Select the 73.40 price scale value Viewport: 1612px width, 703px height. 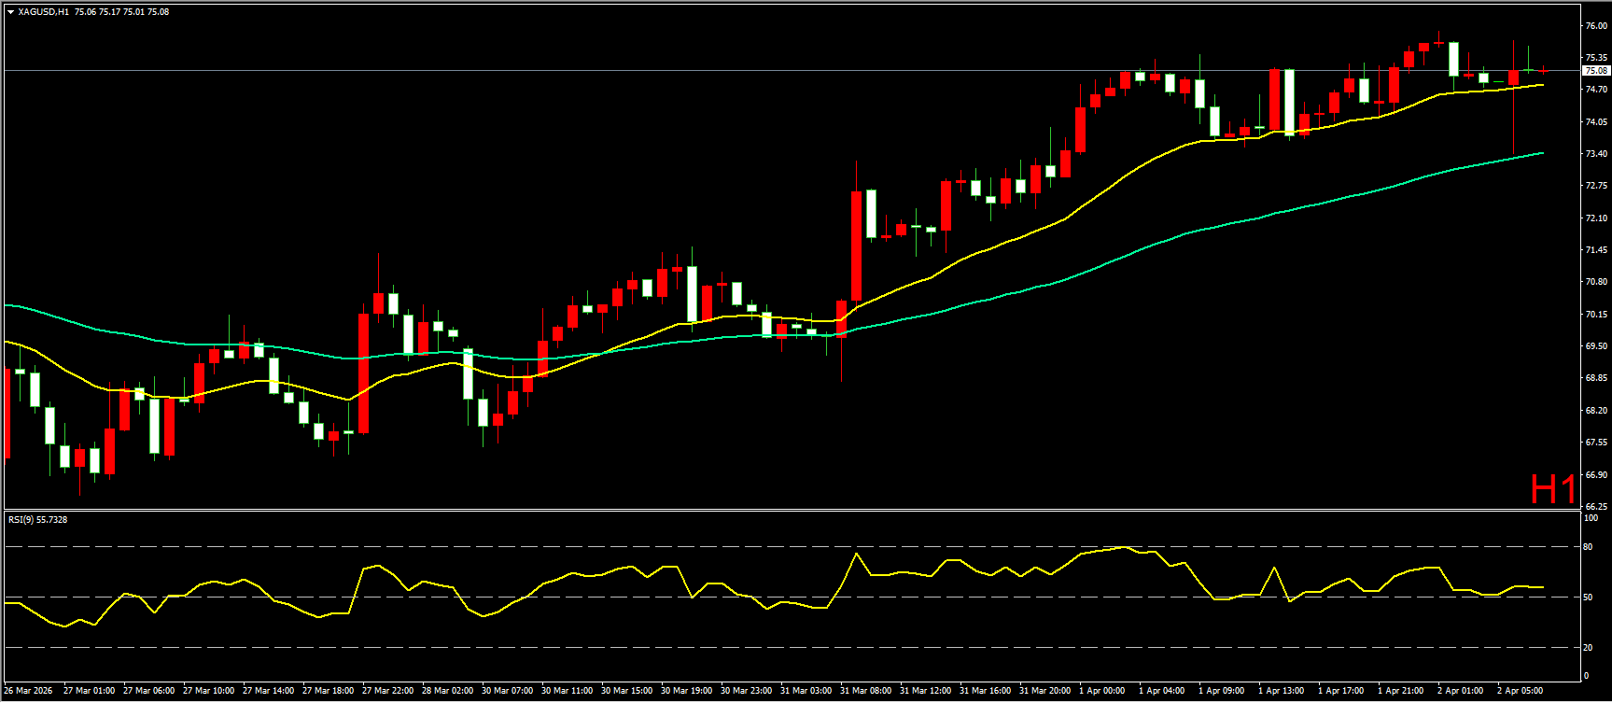1595,154
